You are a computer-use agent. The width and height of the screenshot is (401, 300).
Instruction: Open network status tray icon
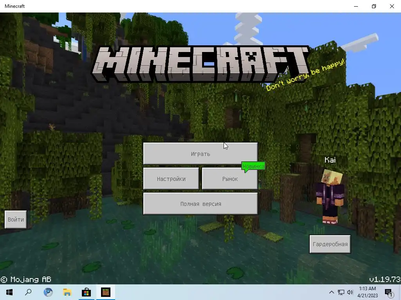(341, 292)
